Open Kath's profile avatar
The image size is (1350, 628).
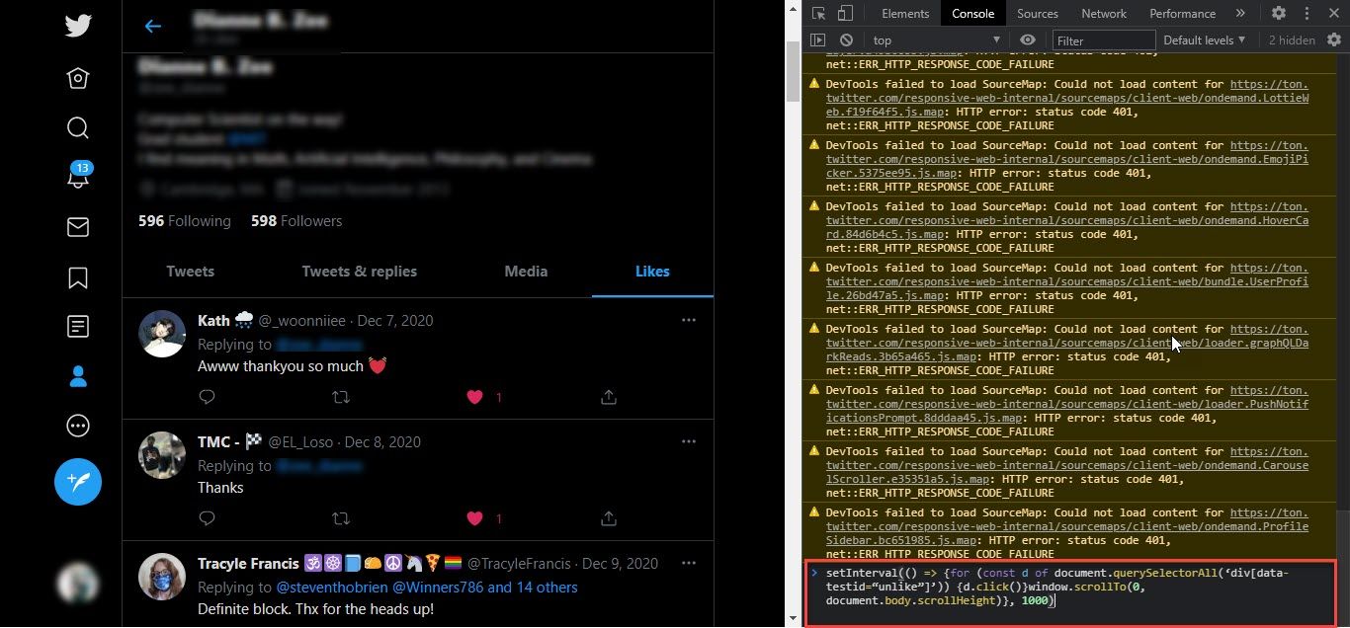(162, 334)
